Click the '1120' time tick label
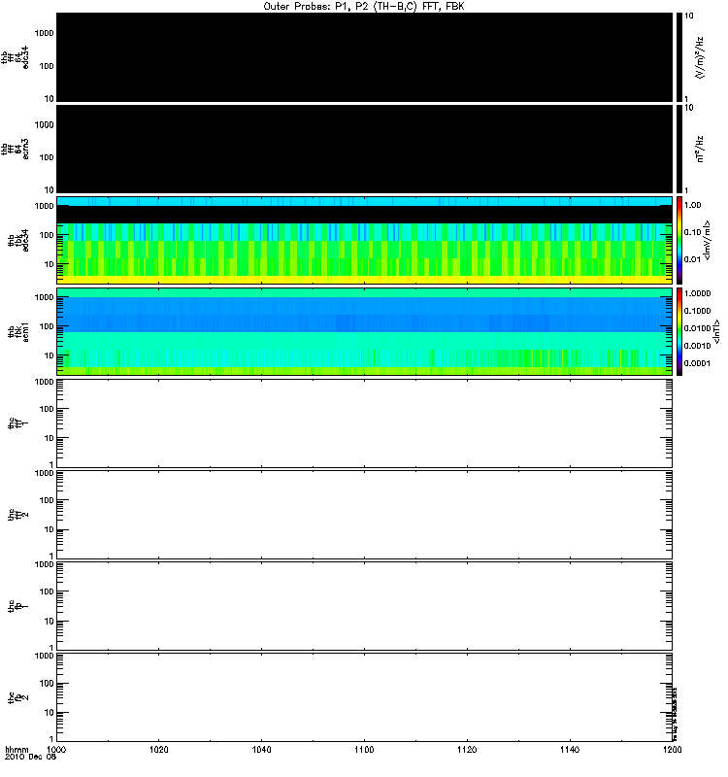The height and width of the screenshot is (777, 728). click(x=467, y=749)
